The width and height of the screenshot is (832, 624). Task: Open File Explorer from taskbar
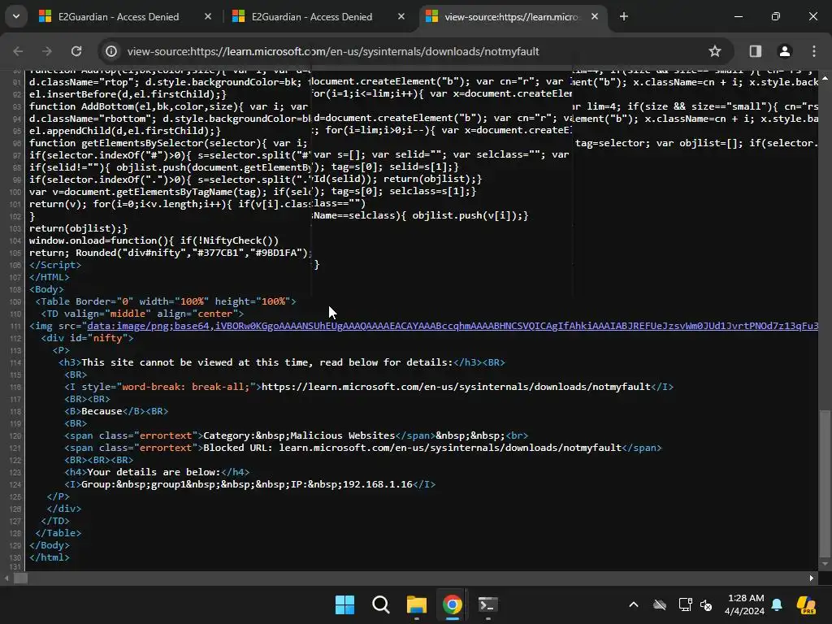417,604
